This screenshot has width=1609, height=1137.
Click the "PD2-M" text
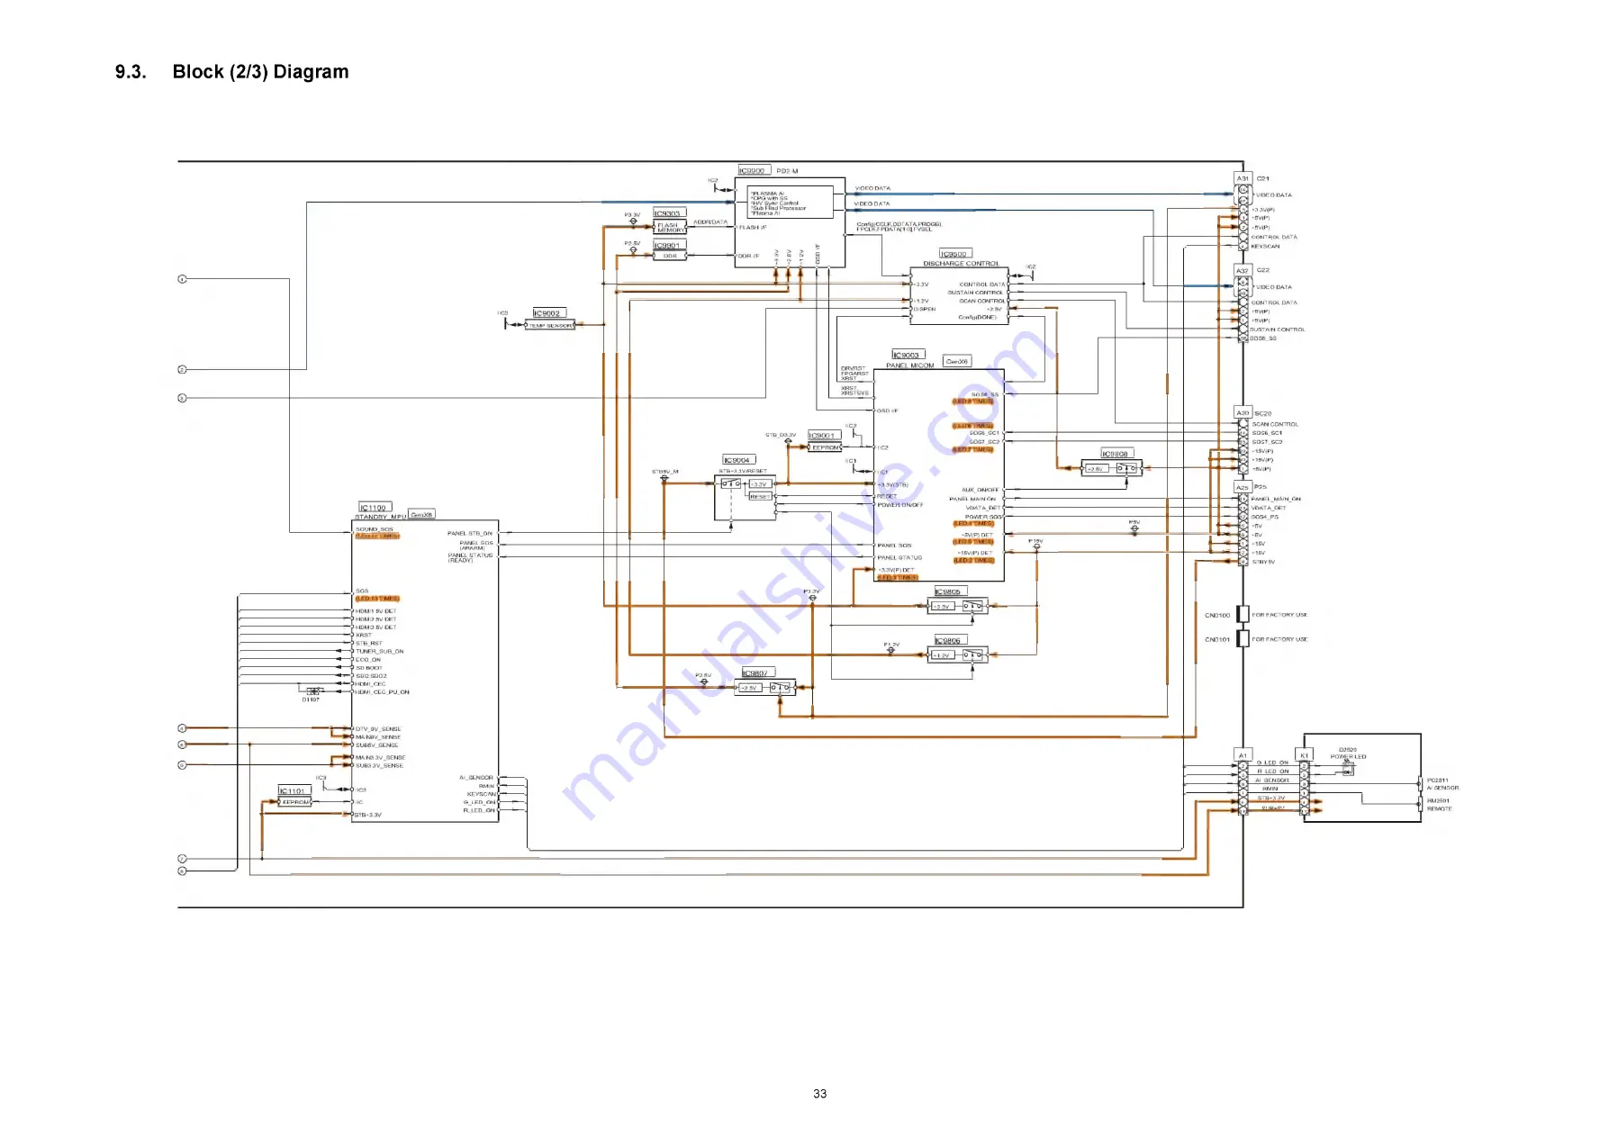pos(787,171)
